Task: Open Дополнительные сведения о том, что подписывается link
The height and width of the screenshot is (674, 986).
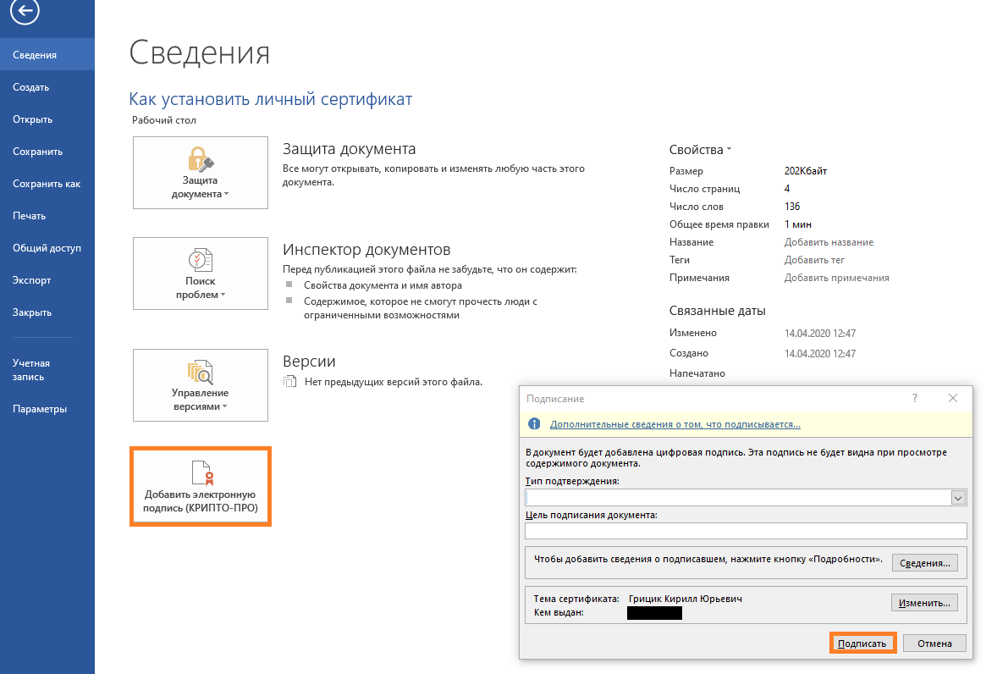Action: coord(675,425)
